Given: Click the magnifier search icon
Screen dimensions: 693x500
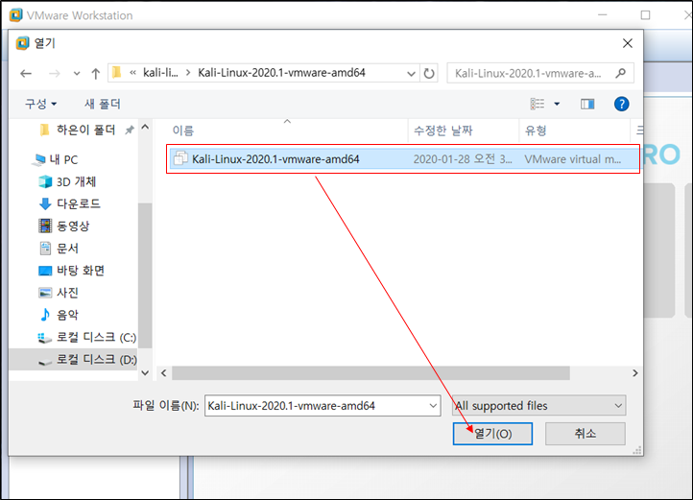Looking at the screenshot, I should [x=620, y=73].
